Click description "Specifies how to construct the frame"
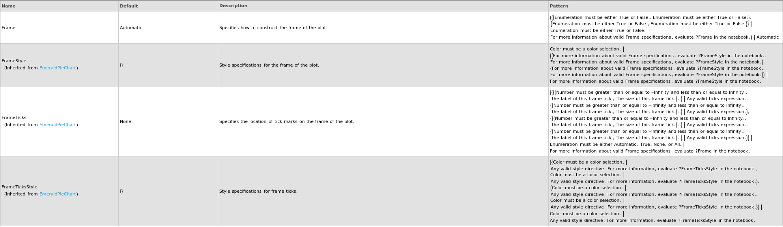Screen dimensions: 783x227 pyautogui.click(x=273, y=28)
